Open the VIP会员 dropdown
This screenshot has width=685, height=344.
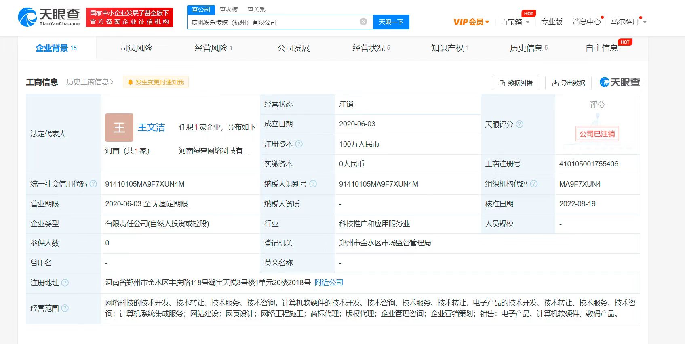(x=471, y=22)
